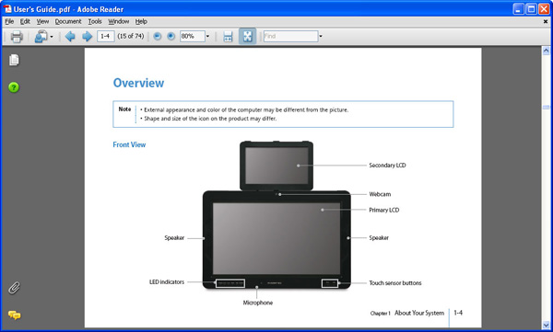Open the Find options dropdown arrow
This screenshot has width=553, height=332.
[x=321, y=36]
